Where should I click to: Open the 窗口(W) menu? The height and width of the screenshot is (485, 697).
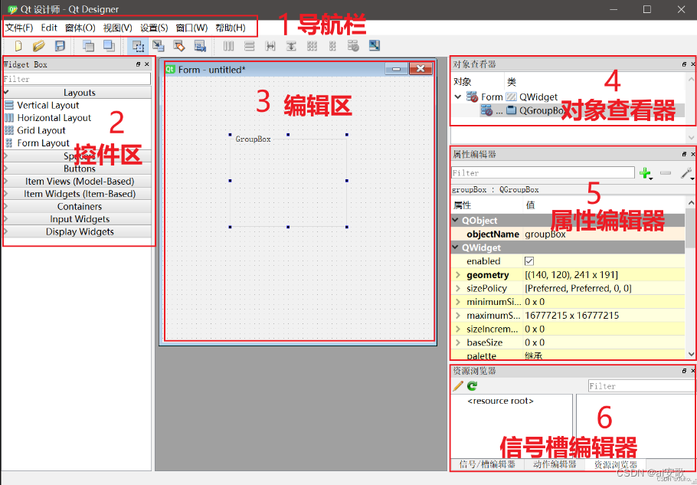191,28
